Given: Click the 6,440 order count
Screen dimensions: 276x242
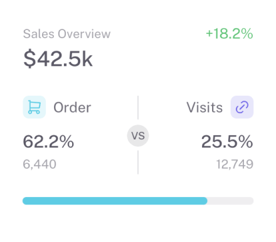Looking at the screenshot, I should tap(40, 164).
